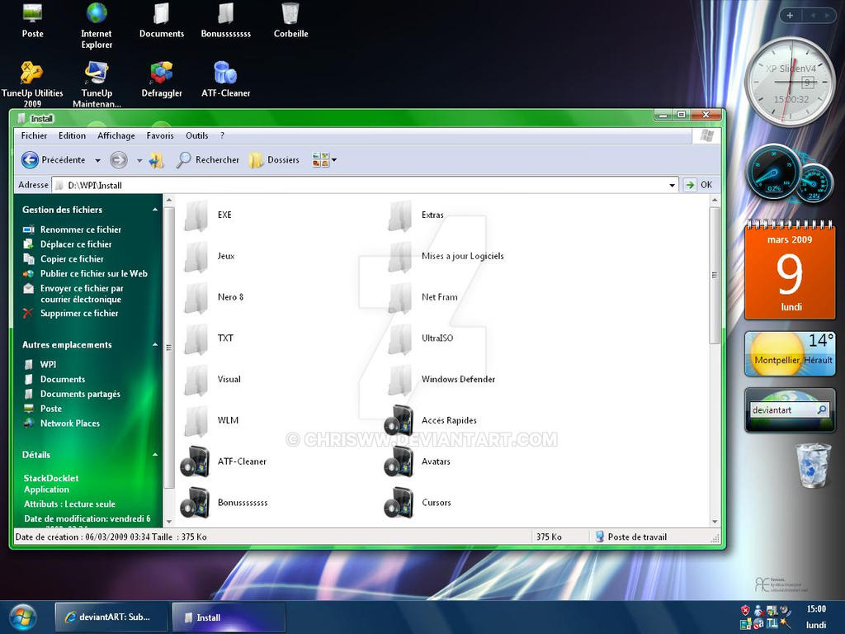Select the Extras folder
This screenshot has width=845, height=634.
coord(416,215)
